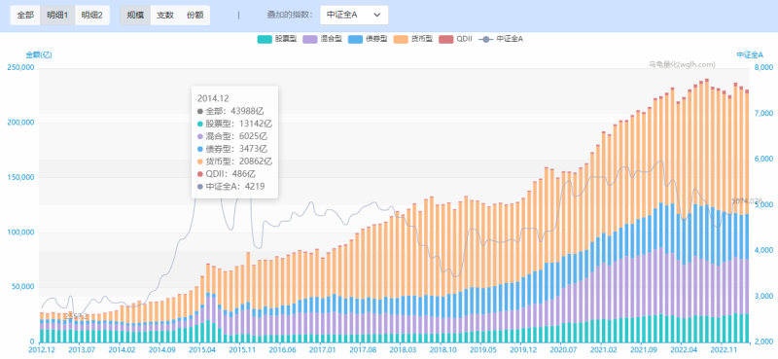
Task: Switch to the 明细1 tab
Action: (x=57, y=15)
